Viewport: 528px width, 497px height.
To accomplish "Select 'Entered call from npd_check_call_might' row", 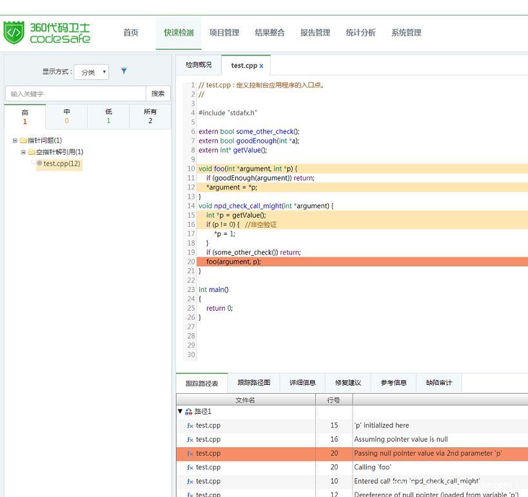I will tap(352, 482).
